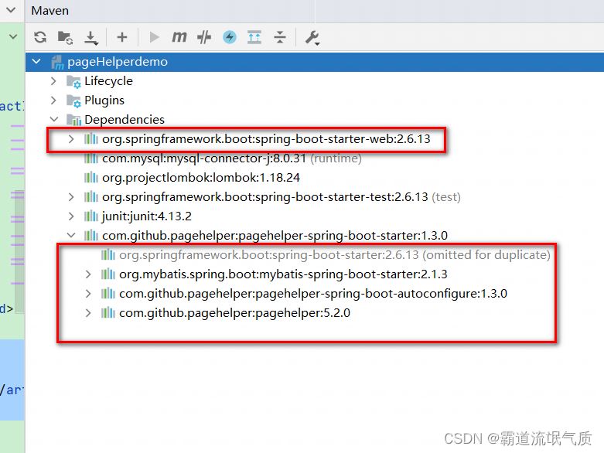The image size is (604, 453).
Task: Select mysql-connector-j:8.0.31 row
Action: (314, 158)
